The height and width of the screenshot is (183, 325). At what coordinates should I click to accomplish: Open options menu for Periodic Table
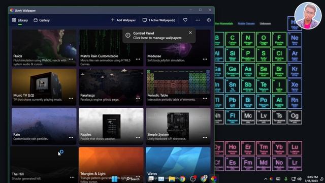(205, 98)
